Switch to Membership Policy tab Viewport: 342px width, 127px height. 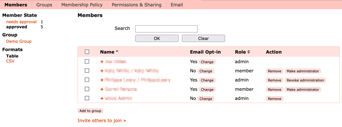[82, 5]
